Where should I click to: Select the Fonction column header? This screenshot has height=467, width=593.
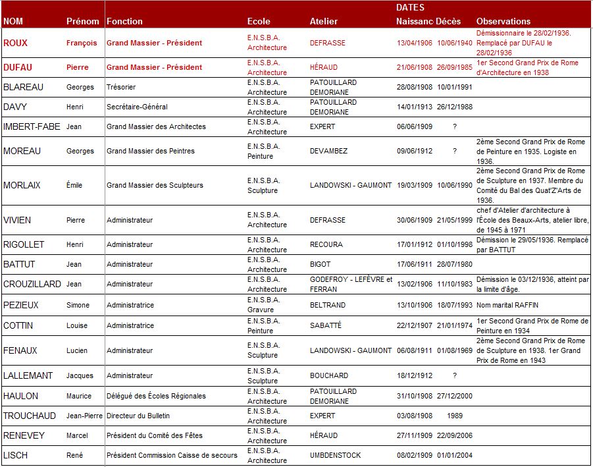coord(124,21)
